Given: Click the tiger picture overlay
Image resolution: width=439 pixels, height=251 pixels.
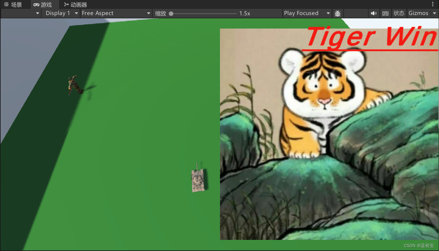Looking at the screenshot, I should [329, 134].
